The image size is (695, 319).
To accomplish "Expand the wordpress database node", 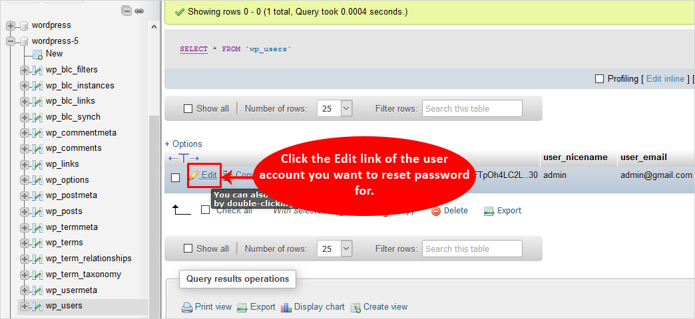I will pos(11,25).
